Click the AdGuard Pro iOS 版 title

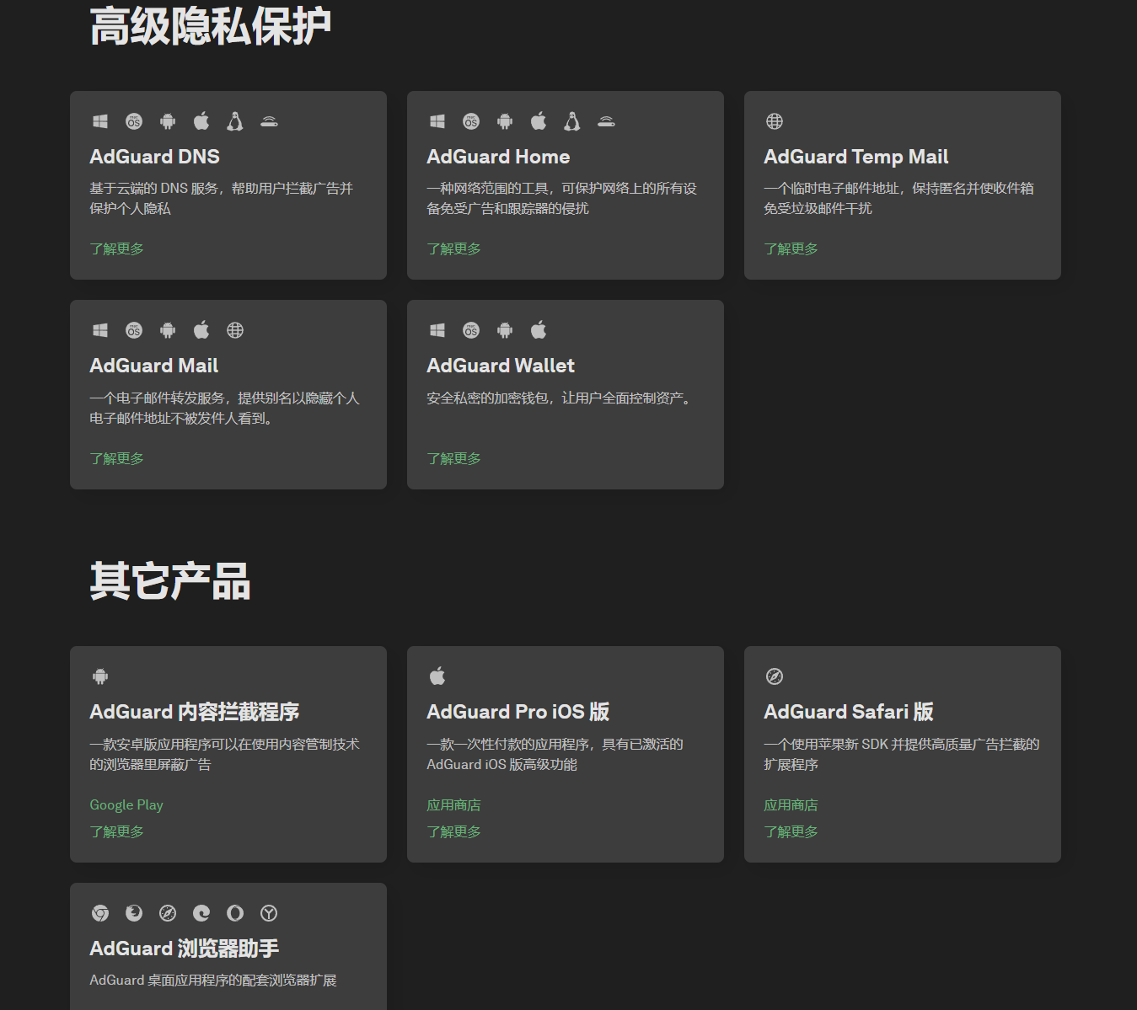coord(518,712)
